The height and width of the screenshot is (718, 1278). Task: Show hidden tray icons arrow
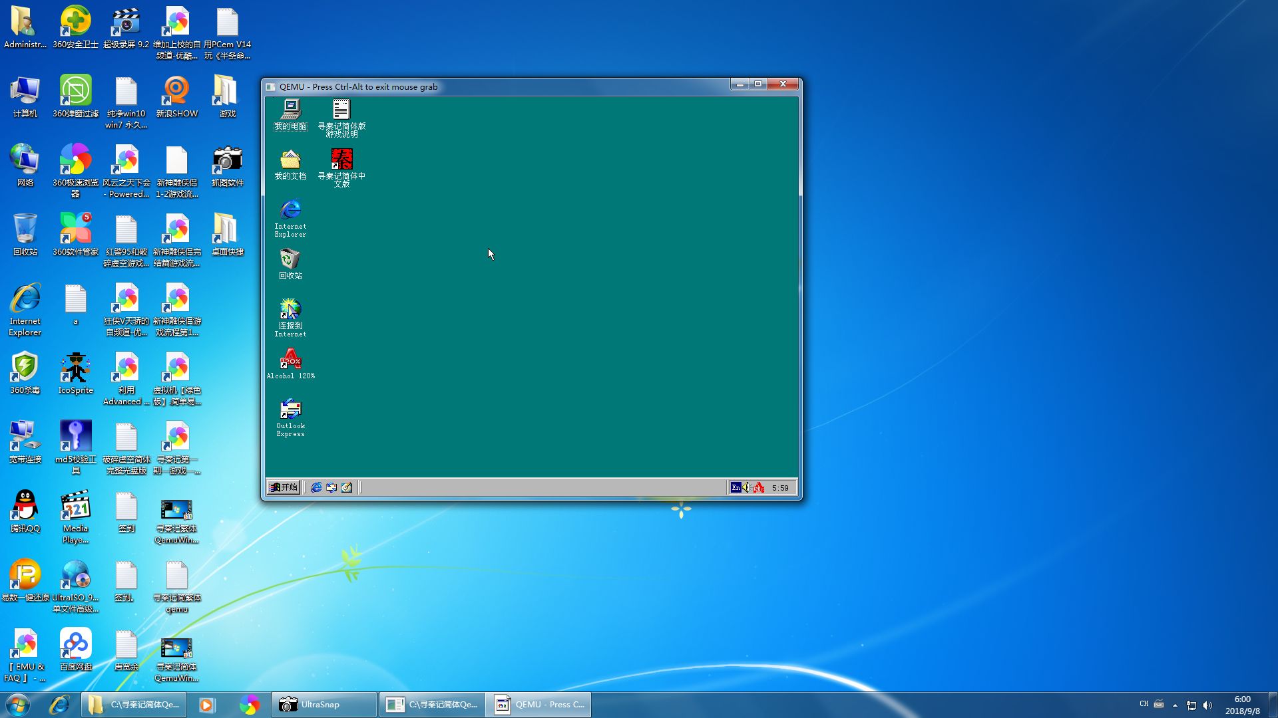coord(1175,705)
